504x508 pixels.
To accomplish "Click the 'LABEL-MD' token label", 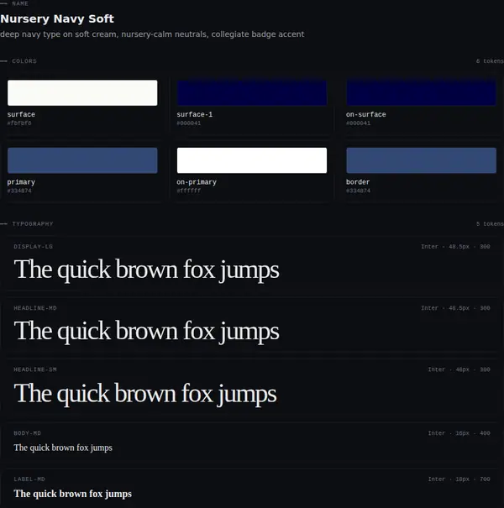I will [x=29, y=479].
